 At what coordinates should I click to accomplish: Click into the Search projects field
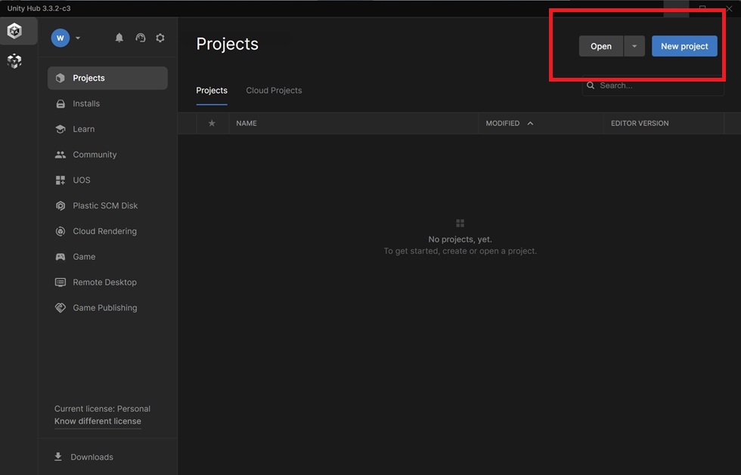point(653,85)
